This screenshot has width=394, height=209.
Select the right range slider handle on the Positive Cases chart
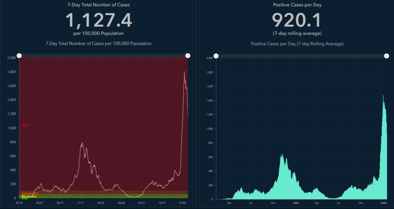[387, 56]
